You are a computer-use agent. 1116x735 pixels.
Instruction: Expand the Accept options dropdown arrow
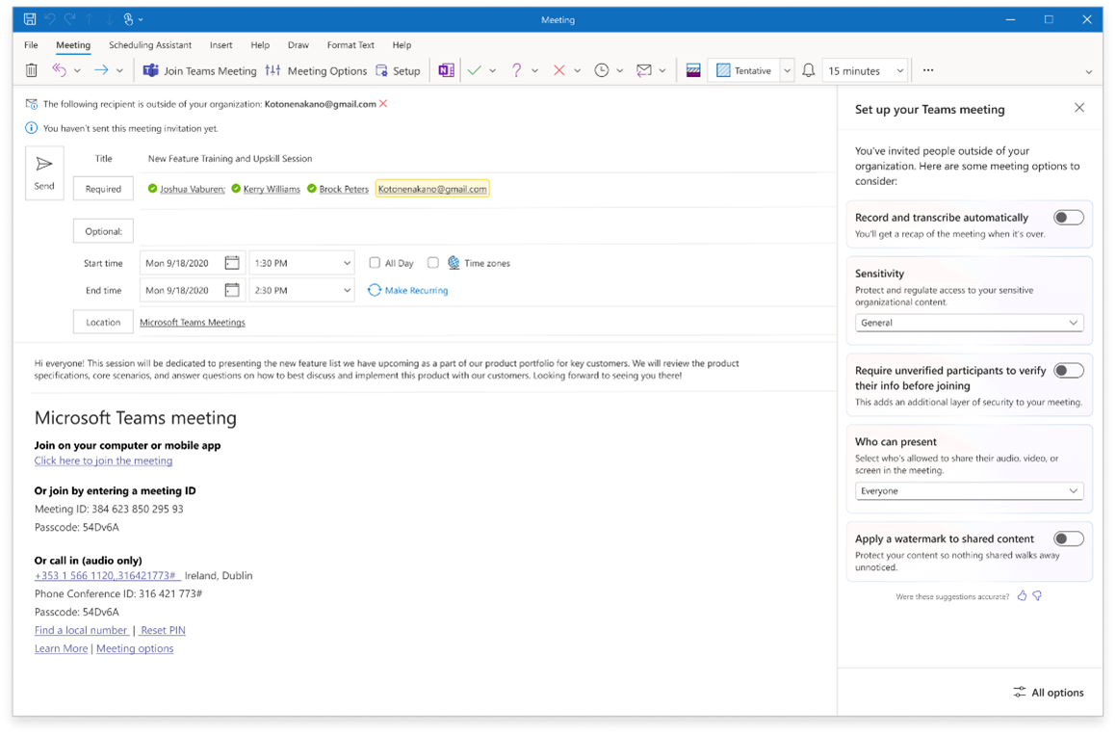492,70
